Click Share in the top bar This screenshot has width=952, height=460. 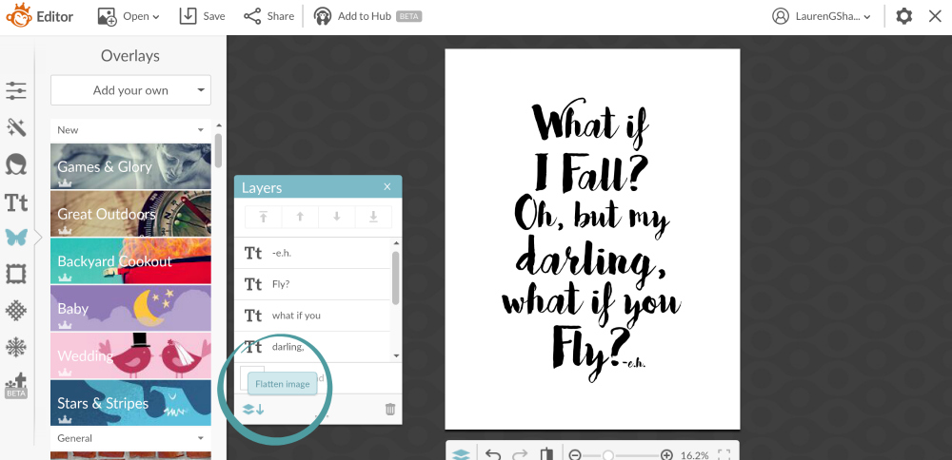click(x=268, y=16)
